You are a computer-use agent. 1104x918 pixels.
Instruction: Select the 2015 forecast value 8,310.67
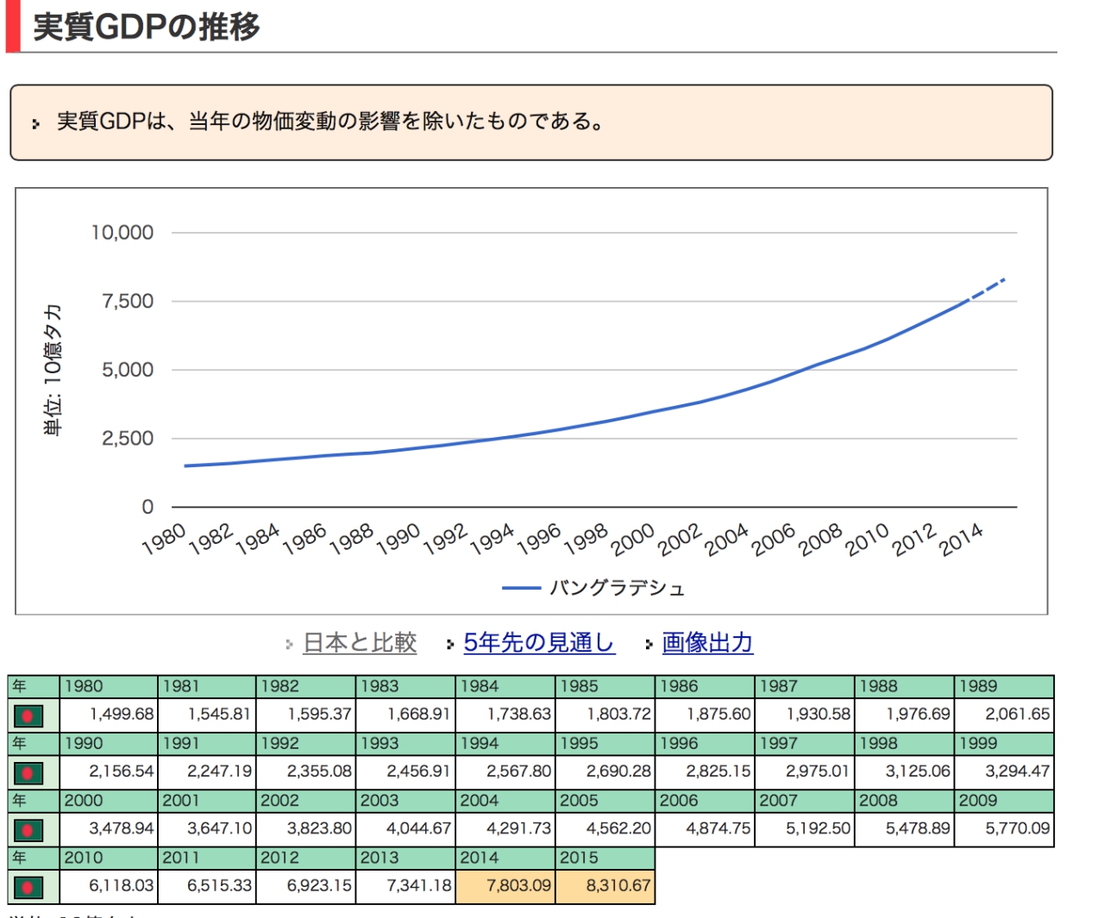618,886
